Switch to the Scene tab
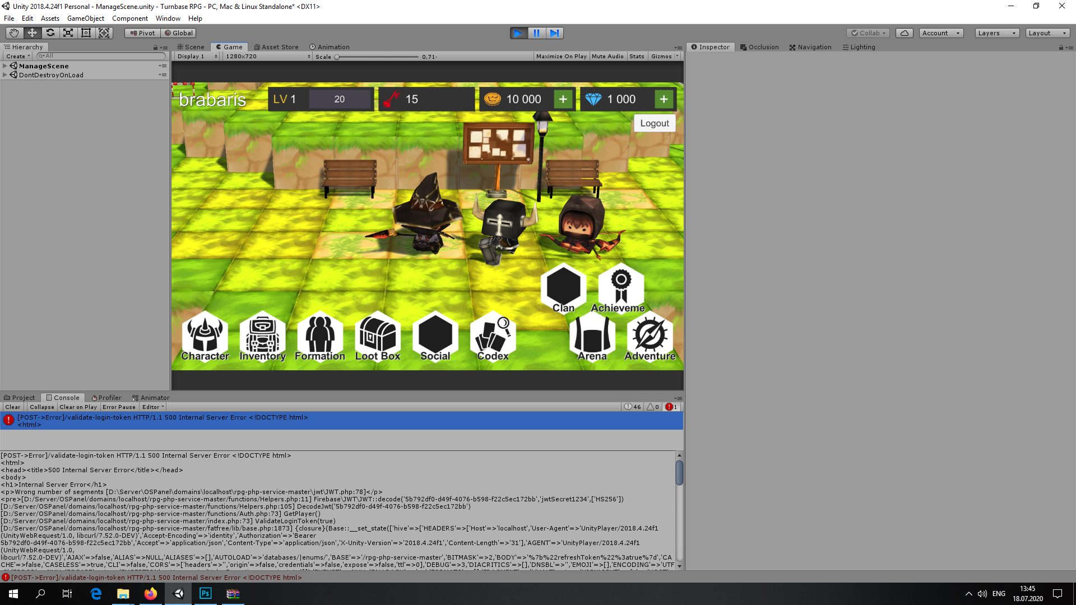The width and height of the screenshot is (1076, 605). [x=191, y=46]
